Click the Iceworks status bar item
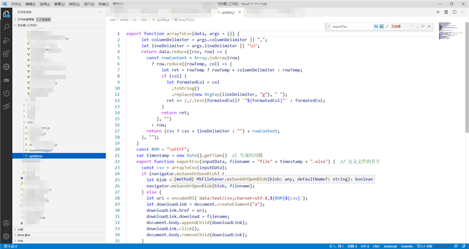Viewport: 469px width, 249px height. (x=407, y=246)
